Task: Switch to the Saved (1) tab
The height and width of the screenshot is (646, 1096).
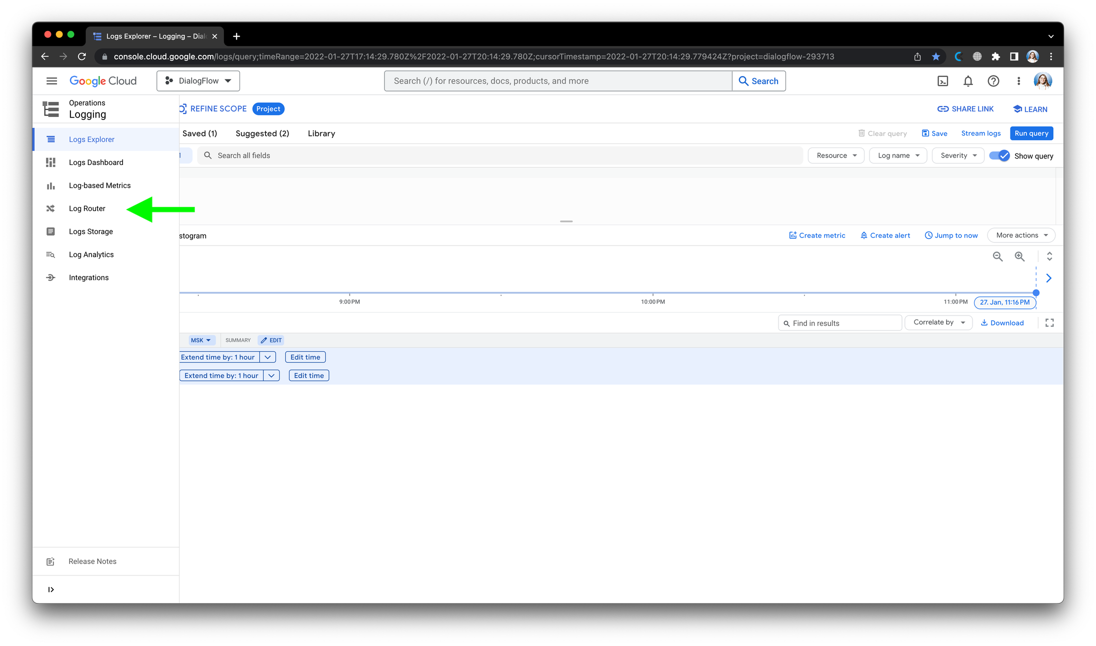Action: (x=199, y=133)
